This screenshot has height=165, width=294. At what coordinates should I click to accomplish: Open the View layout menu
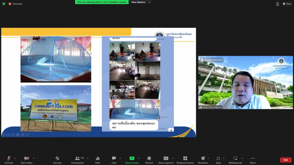287,4
